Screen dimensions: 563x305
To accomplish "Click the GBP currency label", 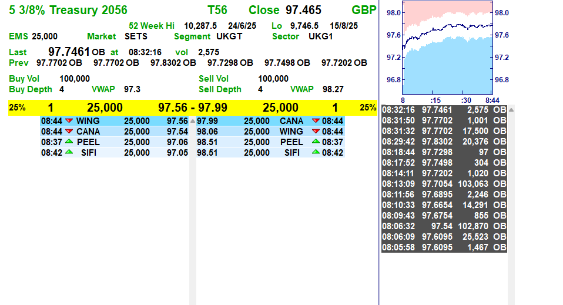I will [364, 10].
